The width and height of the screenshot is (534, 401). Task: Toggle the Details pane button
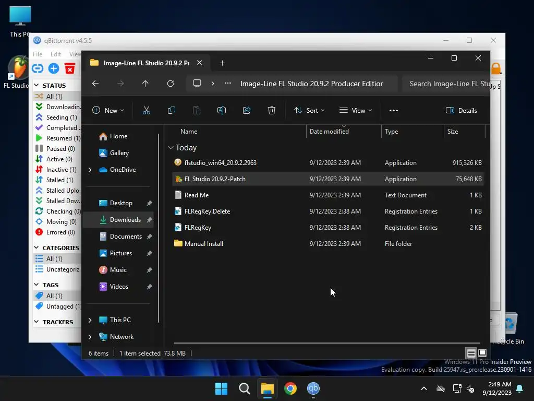tap(462, 111)
